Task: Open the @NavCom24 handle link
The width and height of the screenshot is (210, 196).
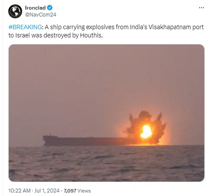Action: tap(41, 15)
